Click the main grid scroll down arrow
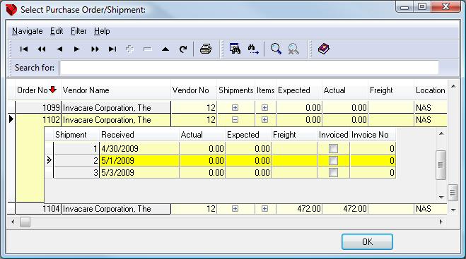 click(x=453, y=210)
